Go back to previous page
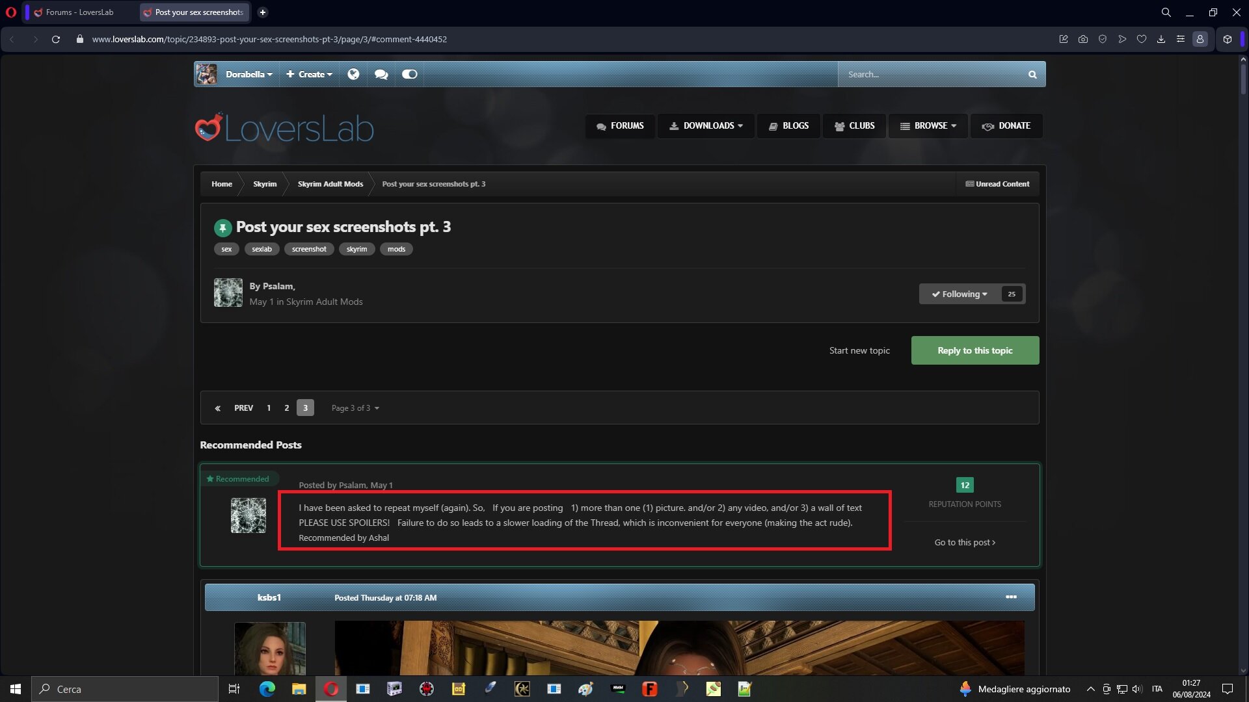 tap(12, 40)
